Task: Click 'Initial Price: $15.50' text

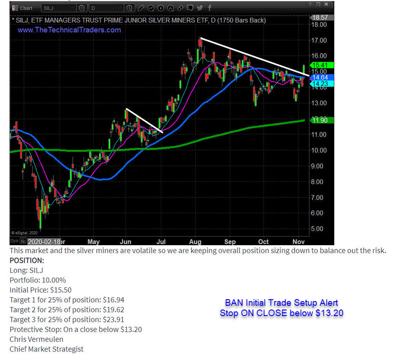Action: pyautogui.click(x=40, y=290)
